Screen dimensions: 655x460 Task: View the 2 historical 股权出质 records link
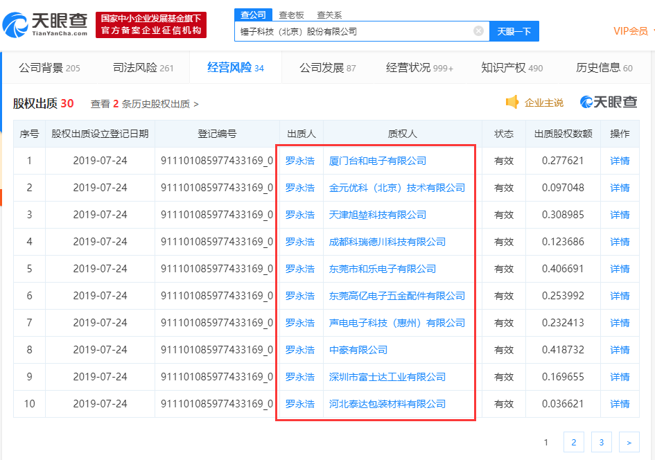tap(145, 104)
